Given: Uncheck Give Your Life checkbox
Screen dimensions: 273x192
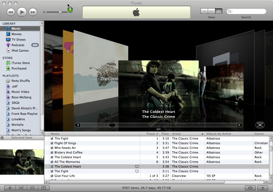Looking at the screenshot, I should (x=52, y=176).
